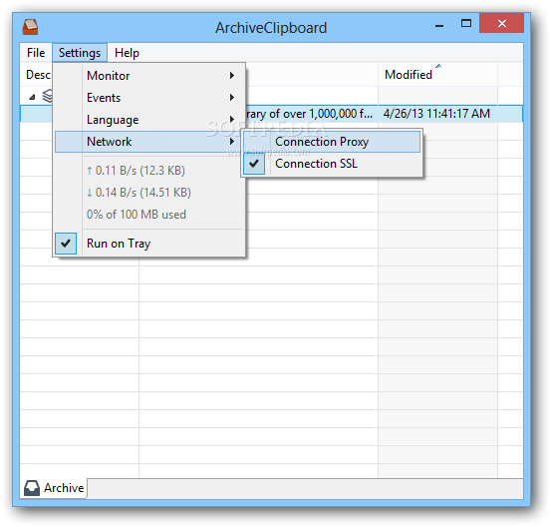551x527 pixels.
Task: Click the Network submenu arrow
Action: (232, 142)
